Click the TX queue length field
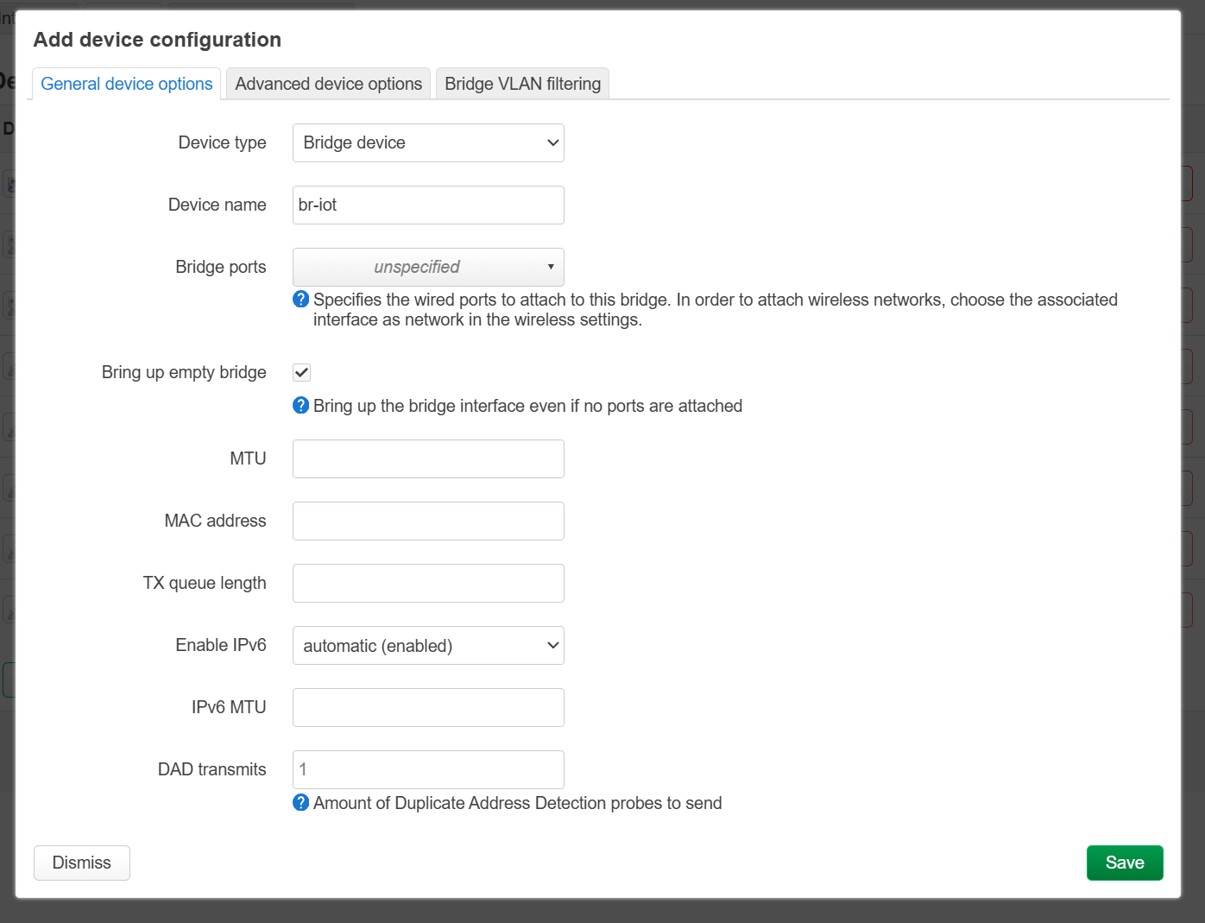This screenshot has height=923, width=1205. 428,584
